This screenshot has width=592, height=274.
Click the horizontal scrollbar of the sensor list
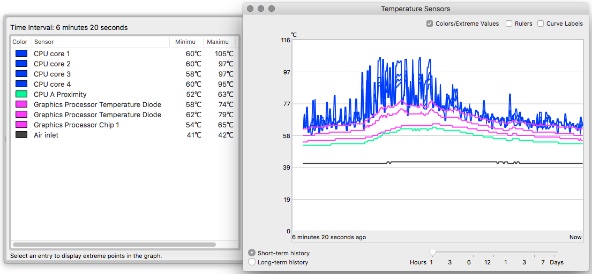115,245
